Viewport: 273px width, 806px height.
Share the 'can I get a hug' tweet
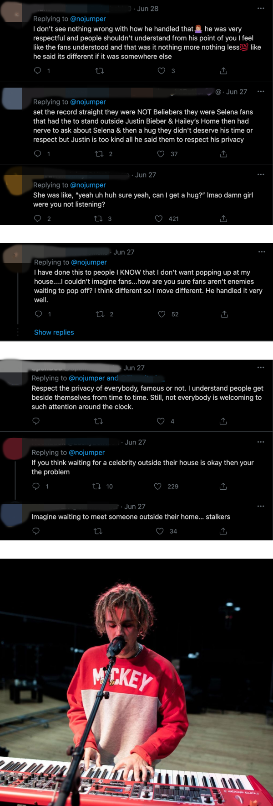pos(223,219)
